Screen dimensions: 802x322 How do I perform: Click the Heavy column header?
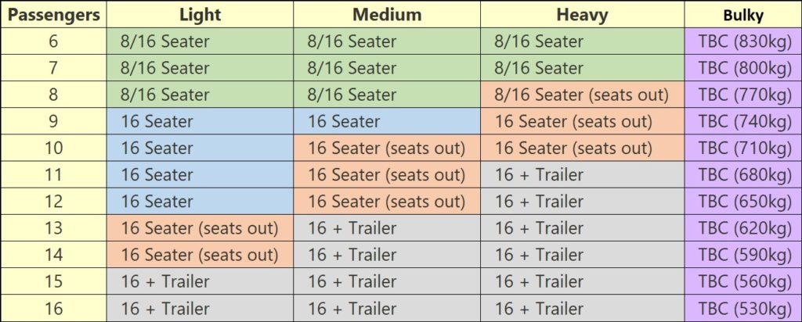[x=582, y=15]
